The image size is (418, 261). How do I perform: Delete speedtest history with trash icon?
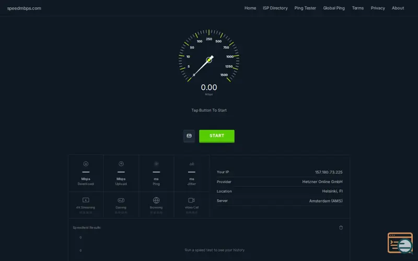click(x=341, y=228)
